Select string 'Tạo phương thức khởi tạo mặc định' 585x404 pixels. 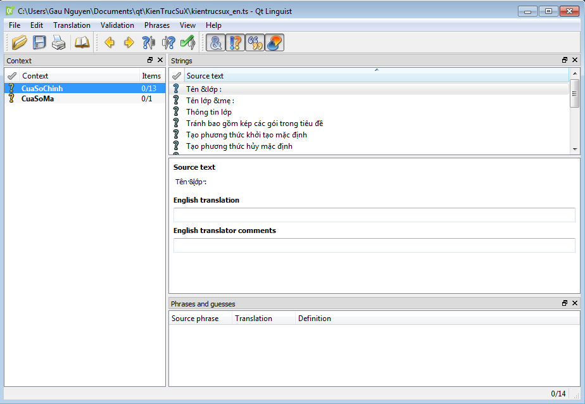coord(369,135)
